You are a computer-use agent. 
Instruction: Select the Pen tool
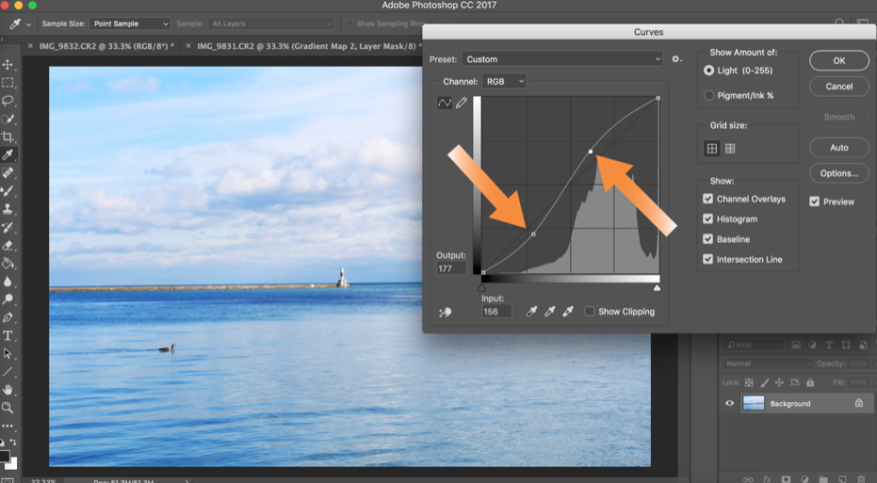tap(8, 317)
